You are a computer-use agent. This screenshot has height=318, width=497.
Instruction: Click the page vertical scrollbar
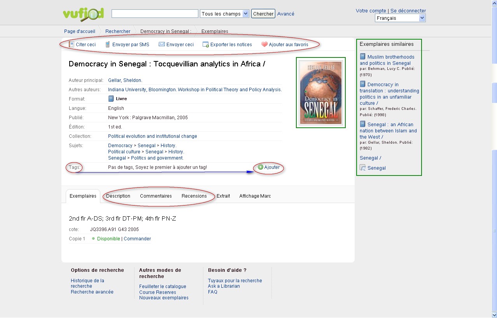494,155
